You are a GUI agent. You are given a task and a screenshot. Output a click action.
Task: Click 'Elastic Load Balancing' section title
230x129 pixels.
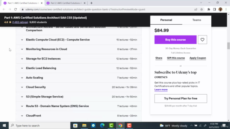pos(41,68)
